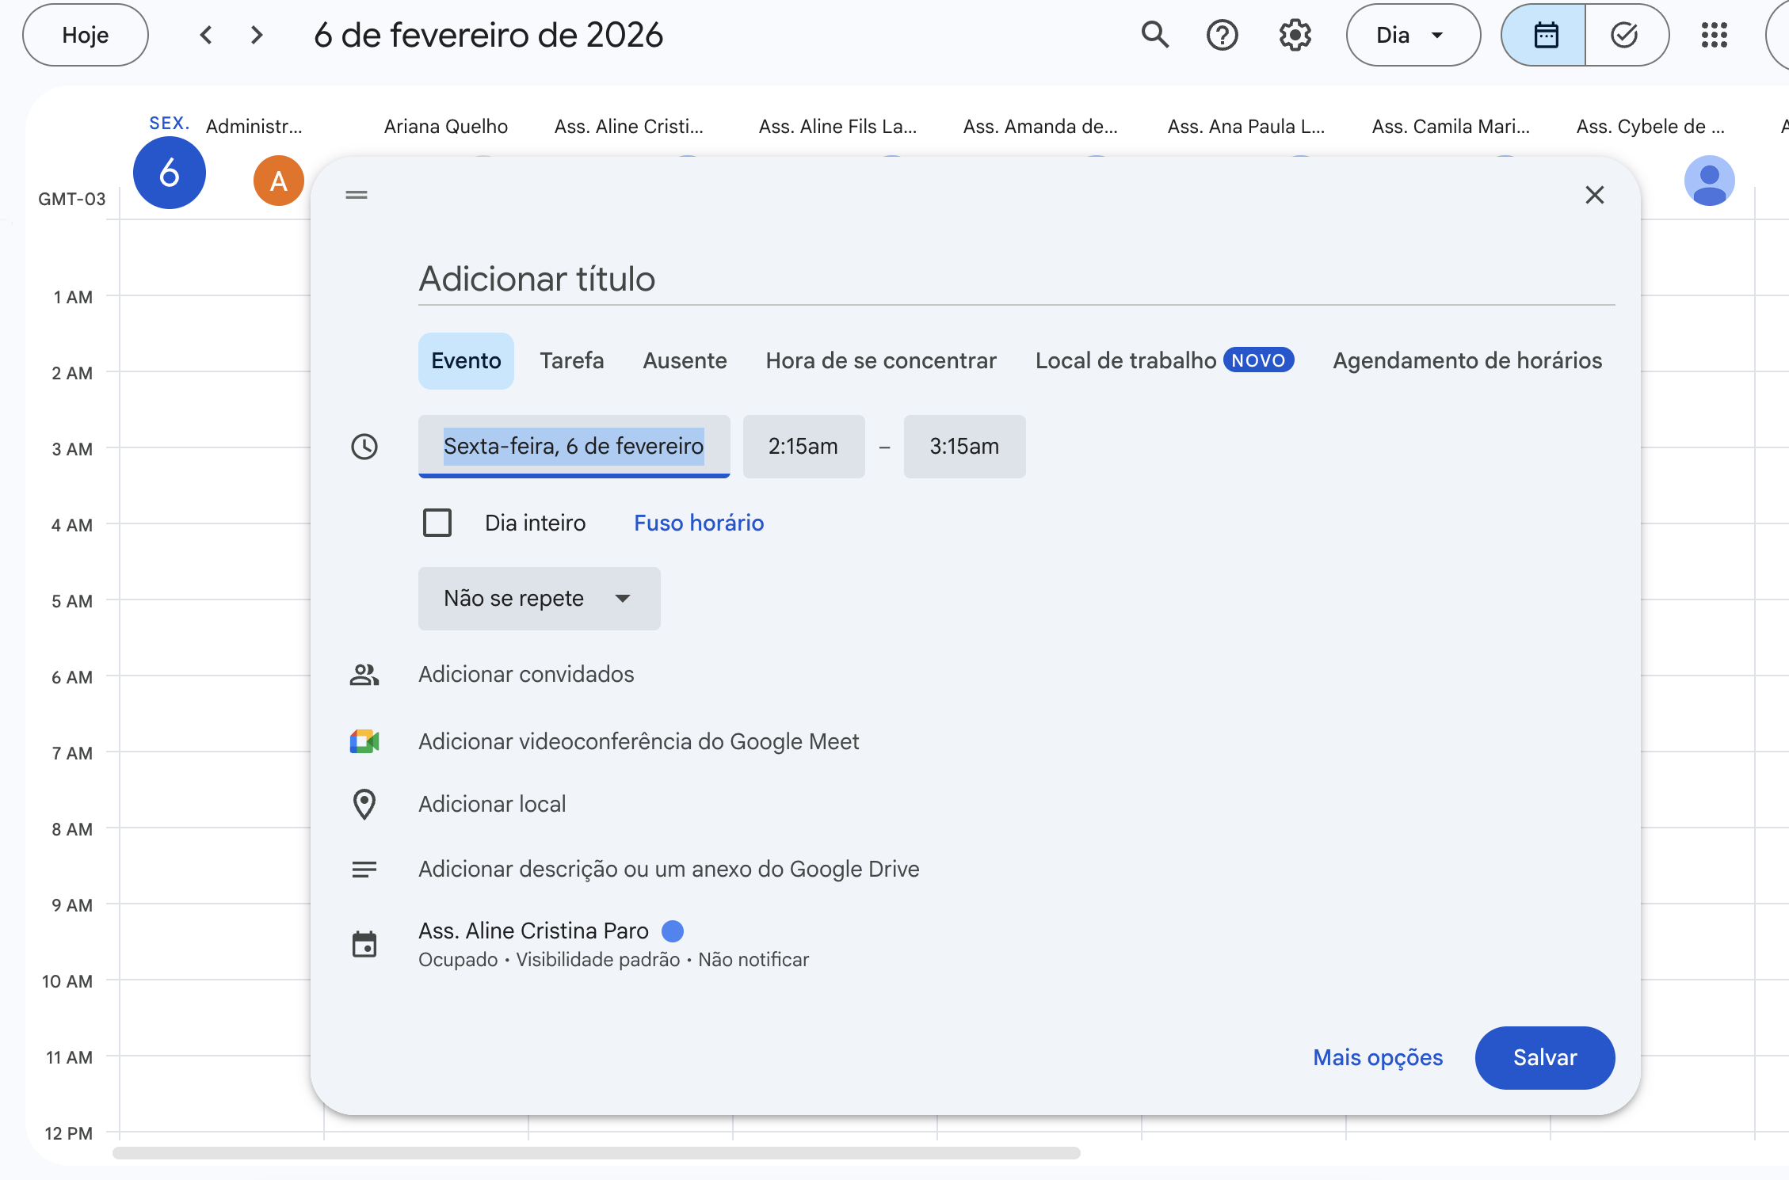
Task: Open the Dia view dropdown
Action: point(1412,35)
